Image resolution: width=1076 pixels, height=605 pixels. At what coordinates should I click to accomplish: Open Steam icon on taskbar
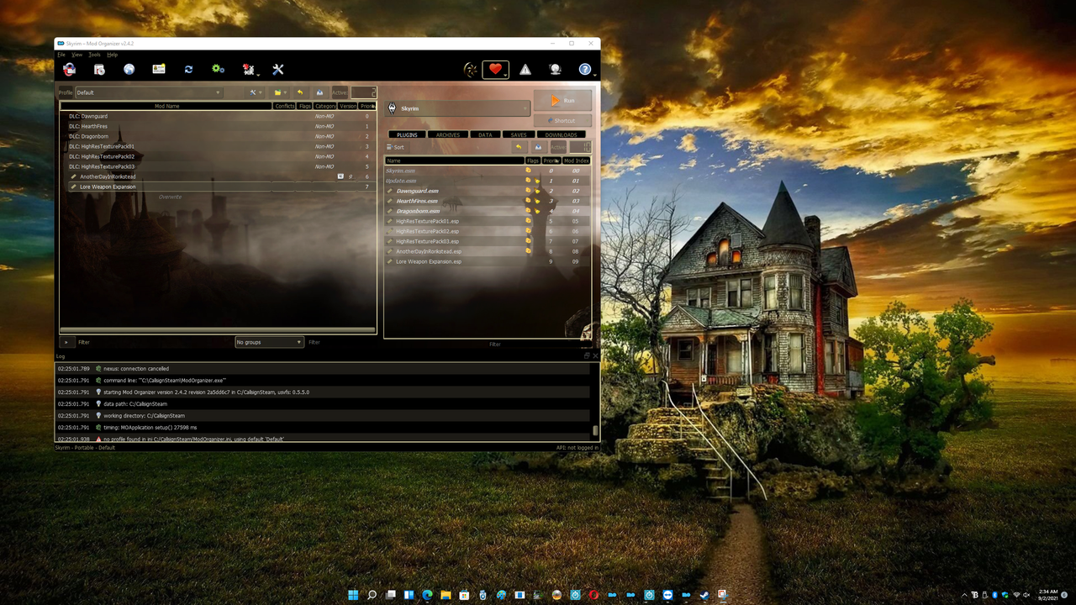click(x=704, y=595)
